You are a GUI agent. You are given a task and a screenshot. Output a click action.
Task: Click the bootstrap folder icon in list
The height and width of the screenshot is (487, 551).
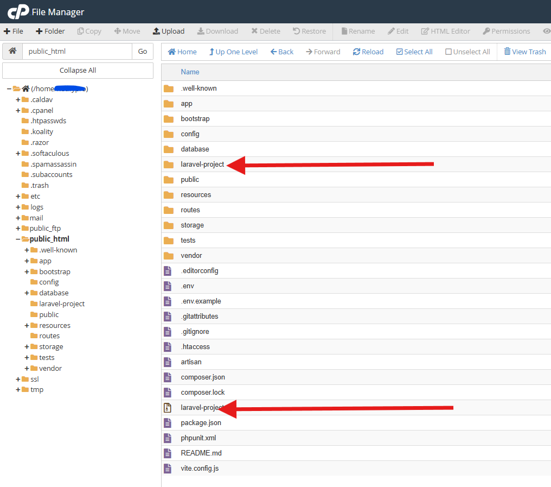tap(169, 119)
